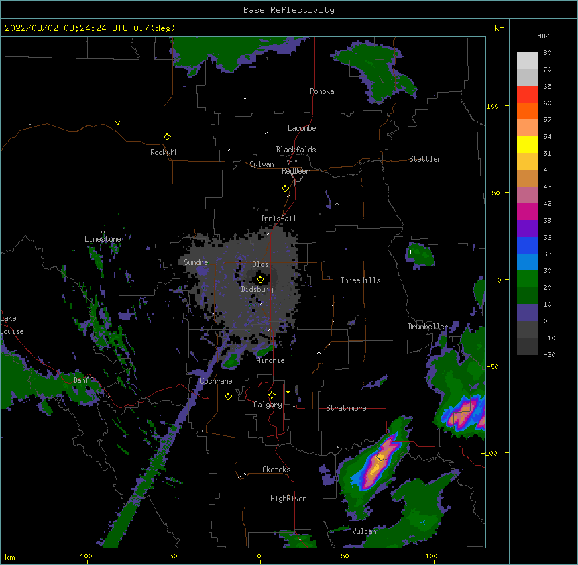Click the Sylvan label
The width and height of the screenshot is (578, 565).
click(x=262, y=164)
